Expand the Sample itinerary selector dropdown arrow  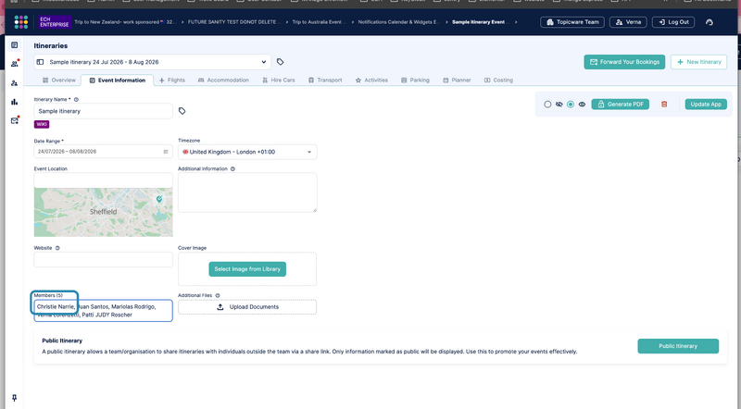coord(264,62)
